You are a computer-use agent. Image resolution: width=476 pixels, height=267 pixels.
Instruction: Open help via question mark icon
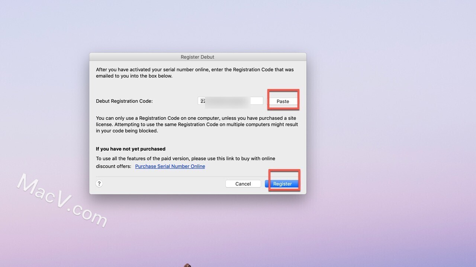(99, 184)
